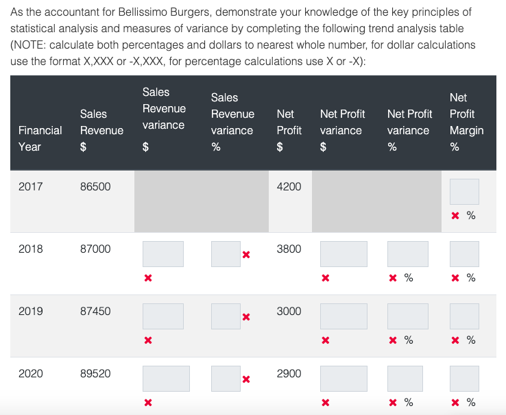The height and width of the screenshot is (415, 506).
Task: Click red X under 2020 Sales Revenue variance $
Action: 148,403
